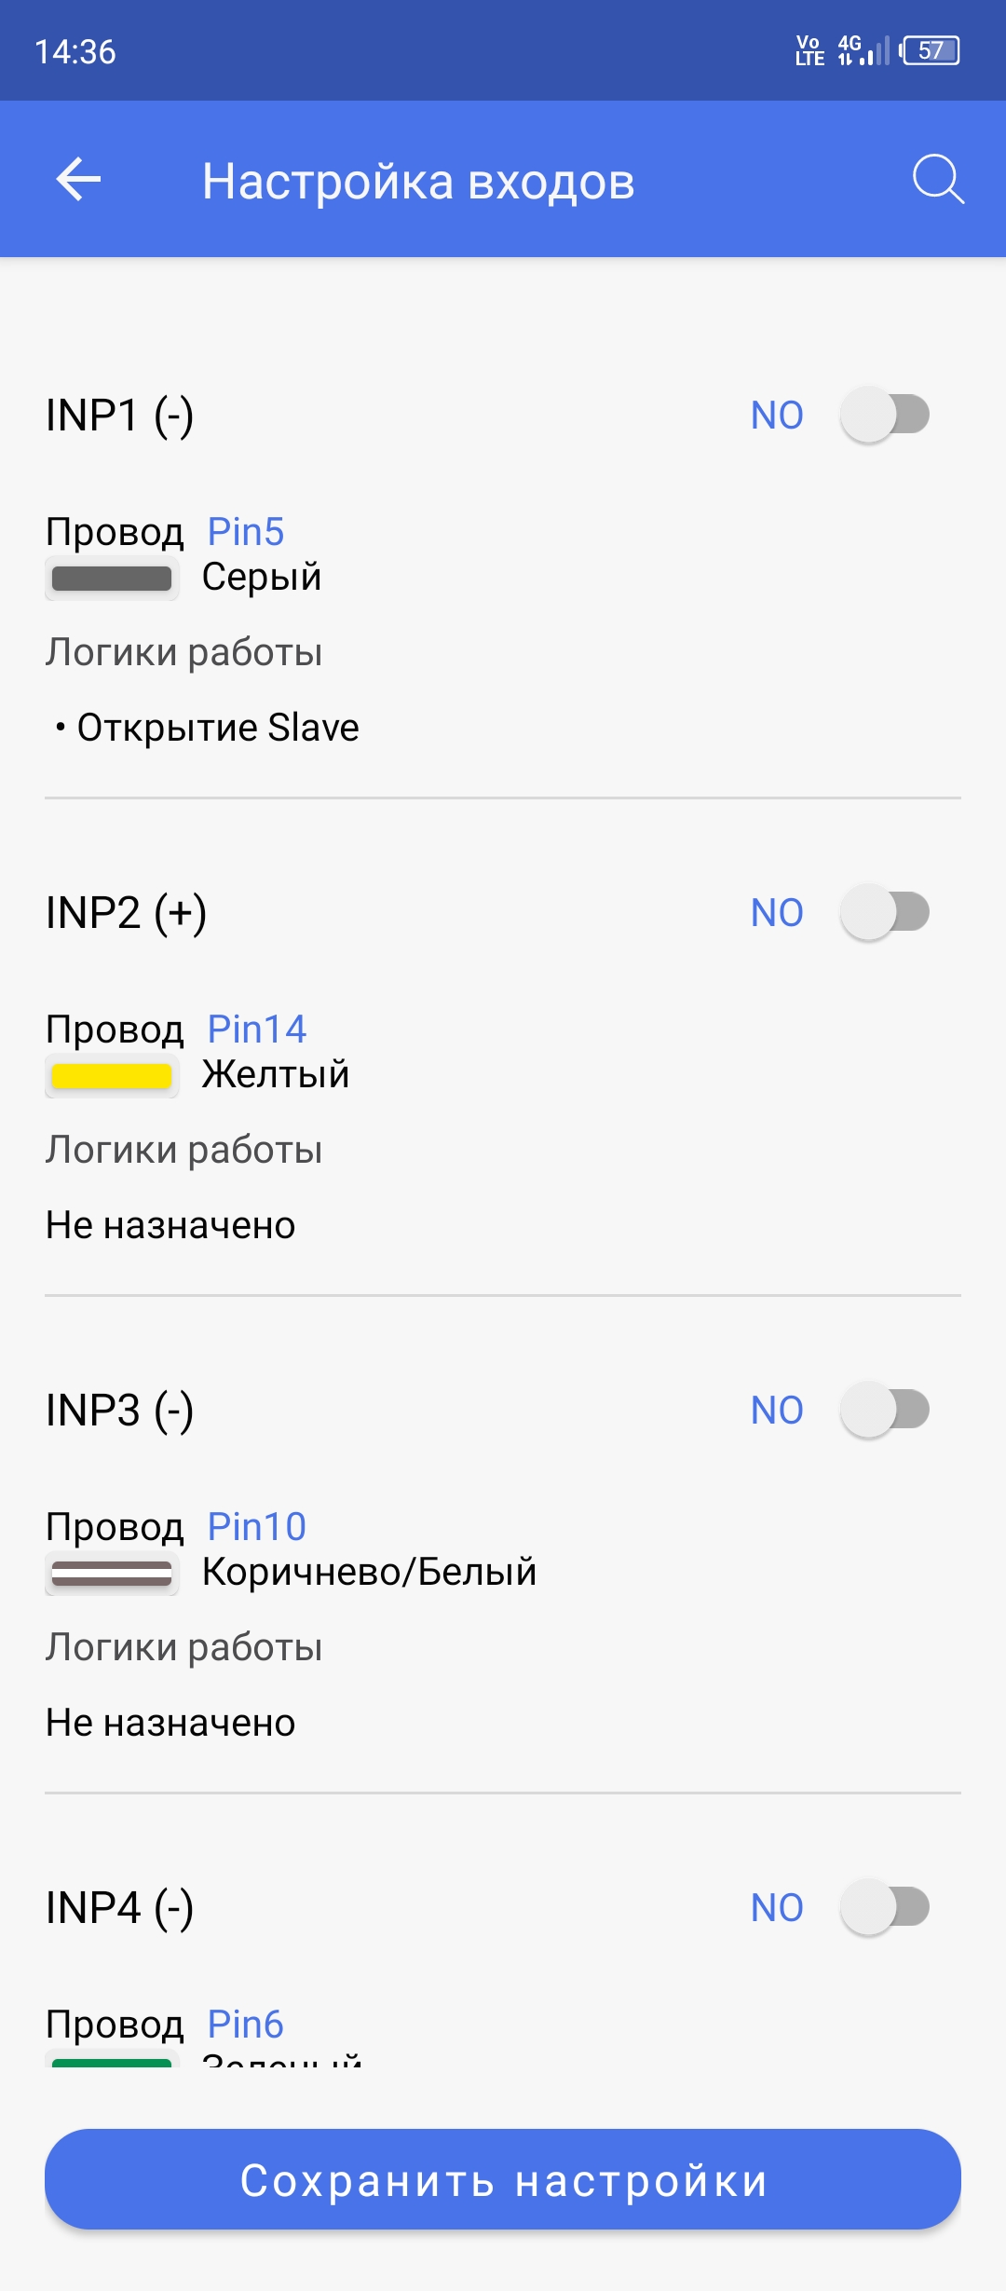This screenshot has height=2291, width=1006.
Task: Tap the VoLTE status icon
Action: (x=809, y=50)
